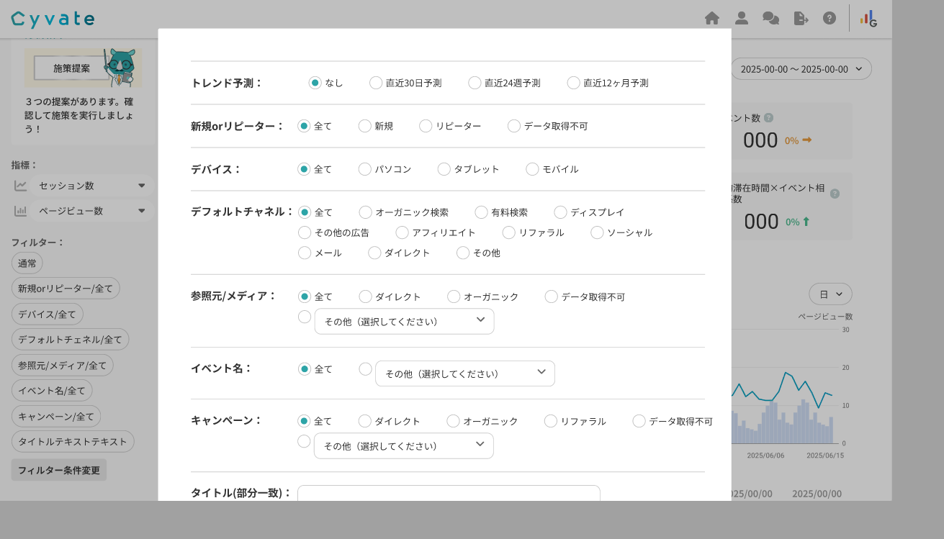Open the user profile icon
Viewport: 944px width, 539px height.
click(x=742, y=18)
